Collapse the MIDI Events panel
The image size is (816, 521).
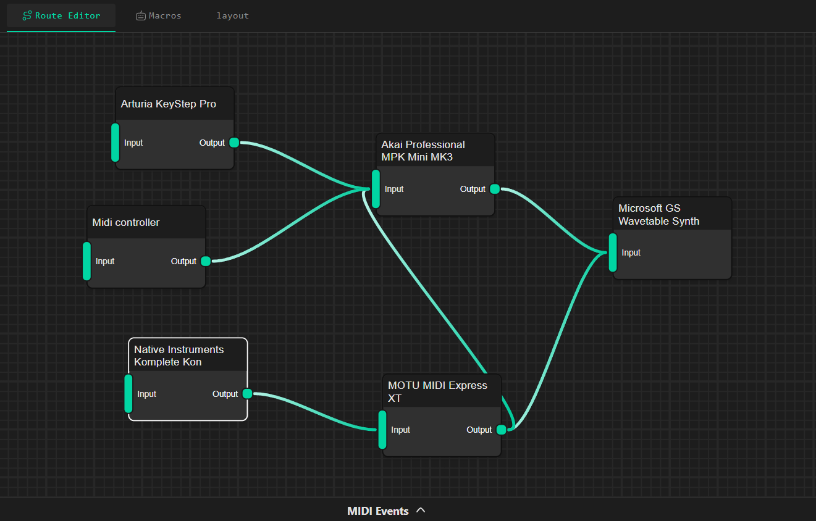[x=421, y=511]
